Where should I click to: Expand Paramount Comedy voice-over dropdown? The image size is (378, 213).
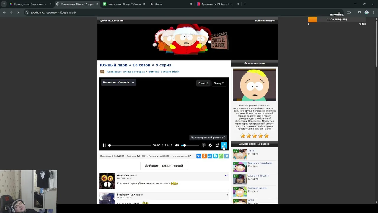[x=118, y=83]
